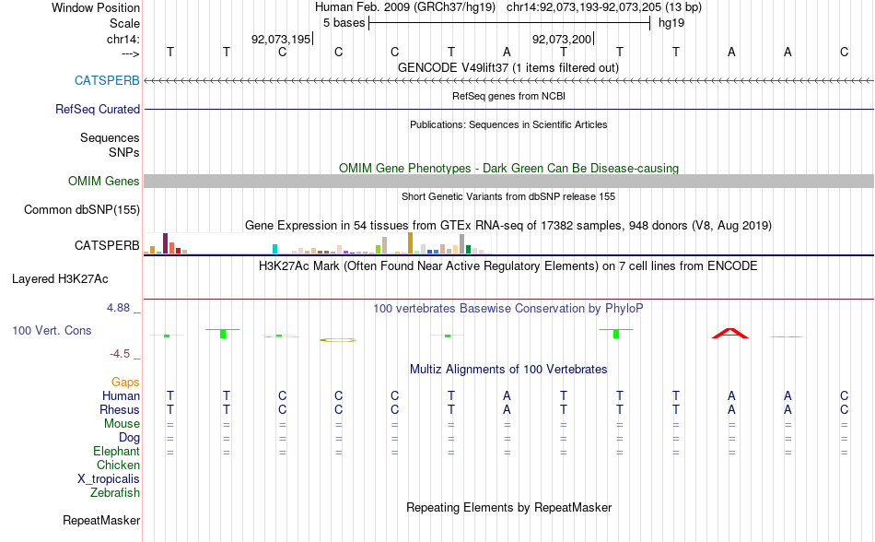The image size is (875, 542).
Task: Click the 92,073,200 coordinate marker
Action: [x=562, y=39]
